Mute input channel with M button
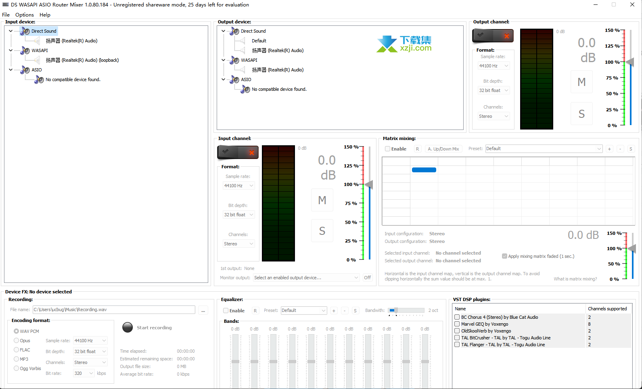The image size is (642, 389). click(x=322, y=200)
